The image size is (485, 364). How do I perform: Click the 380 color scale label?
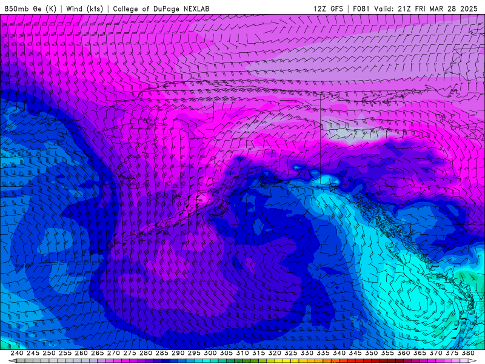point(468,353)
